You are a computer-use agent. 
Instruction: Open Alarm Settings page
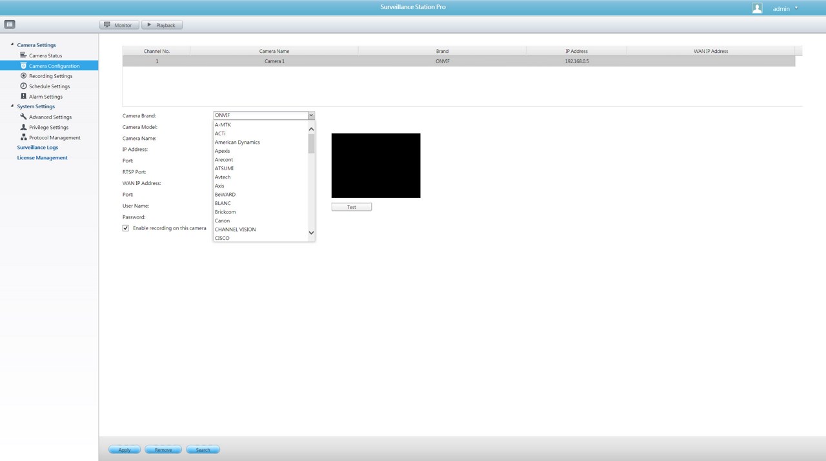tap(45, 97)
